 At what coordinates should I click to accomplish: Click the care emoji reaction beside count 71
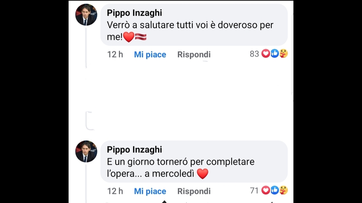click(x=283, y=190)
